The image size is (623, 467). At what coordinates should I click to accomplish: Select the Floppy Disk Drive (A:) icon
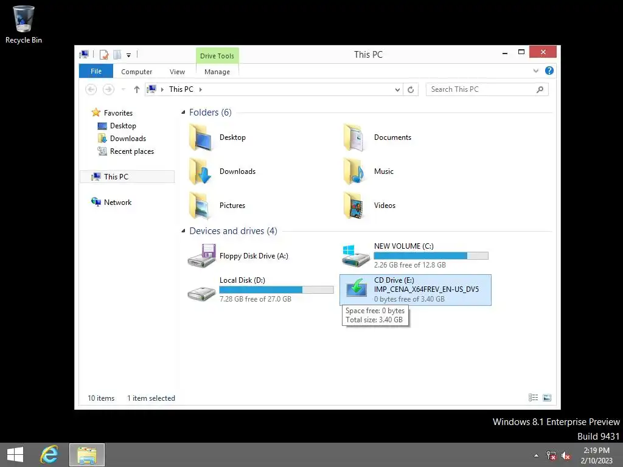(x=202, y=256)
